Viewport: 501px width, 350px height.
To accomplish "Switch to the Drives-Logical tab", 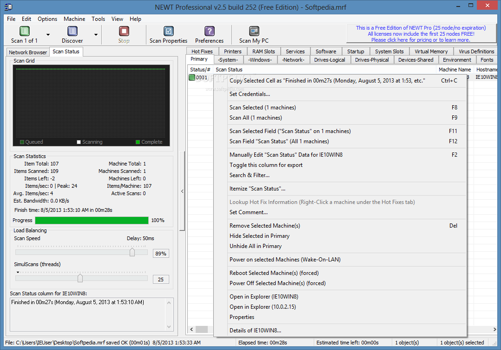I will [x=330, y=60].
